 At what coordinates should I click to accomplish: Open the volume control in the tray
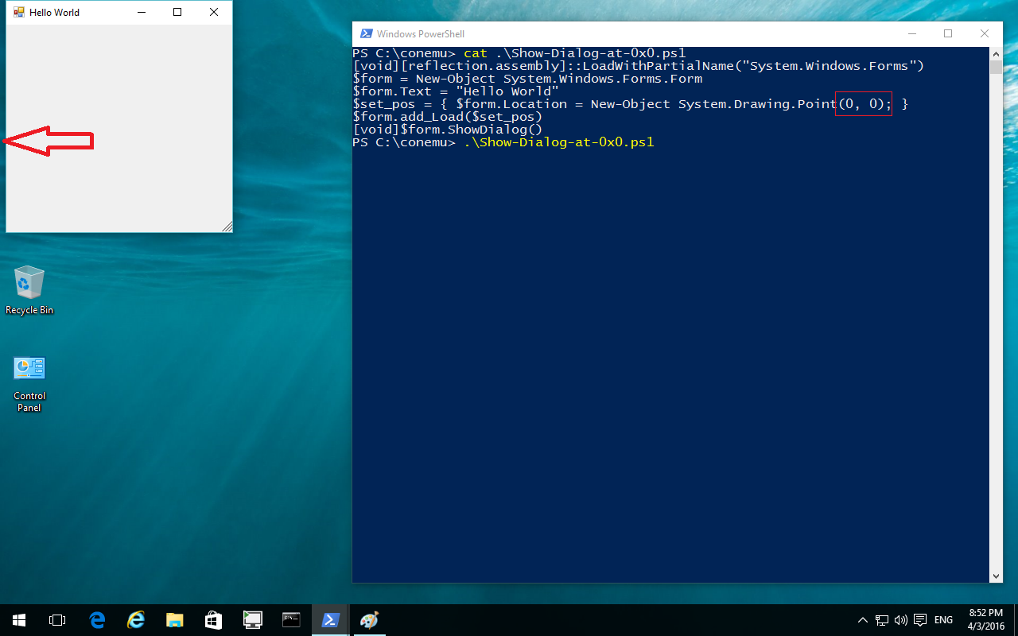pyautogui.click(x=900, y=620)
